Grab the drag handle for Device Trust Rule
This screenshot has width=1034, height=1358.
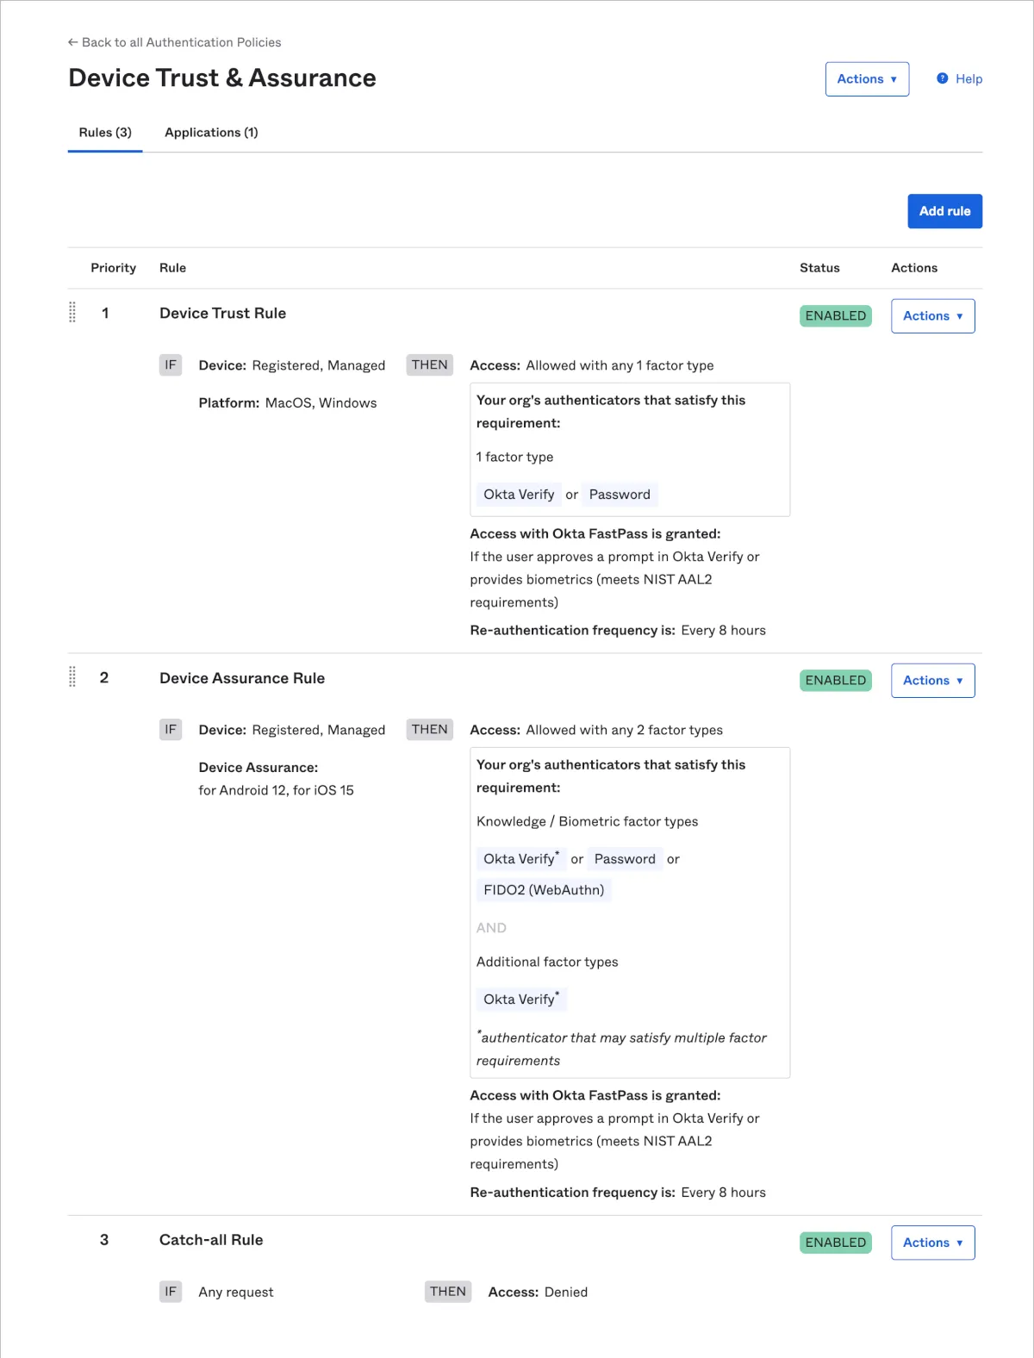click(72, 313)
